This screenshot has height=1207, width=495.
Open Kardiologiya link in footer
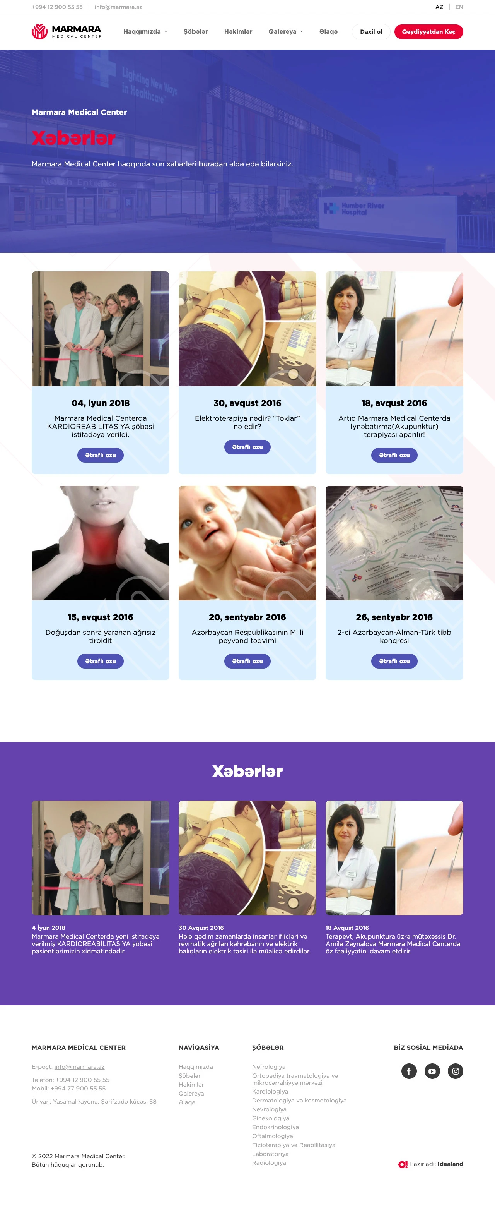tap(270, 1092)
